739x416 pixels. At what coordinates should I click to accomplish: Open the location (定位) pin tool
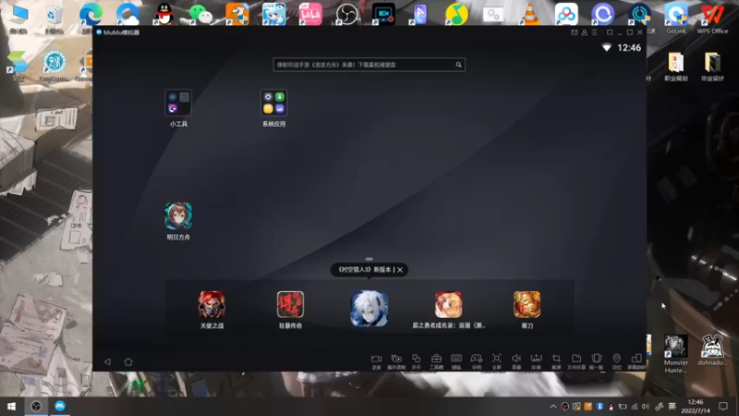tap(616, 359)
